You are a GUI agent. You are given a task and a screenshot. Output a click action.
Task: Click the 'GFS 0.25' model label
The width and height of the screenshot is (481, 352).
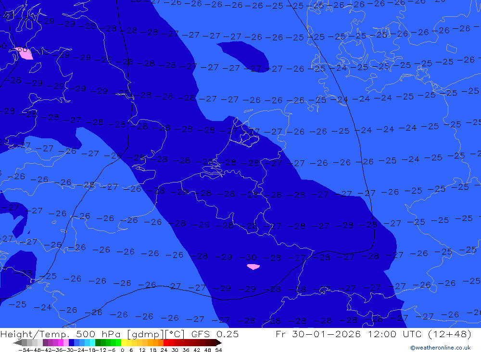pyautogui.click(x=215, y=334)
